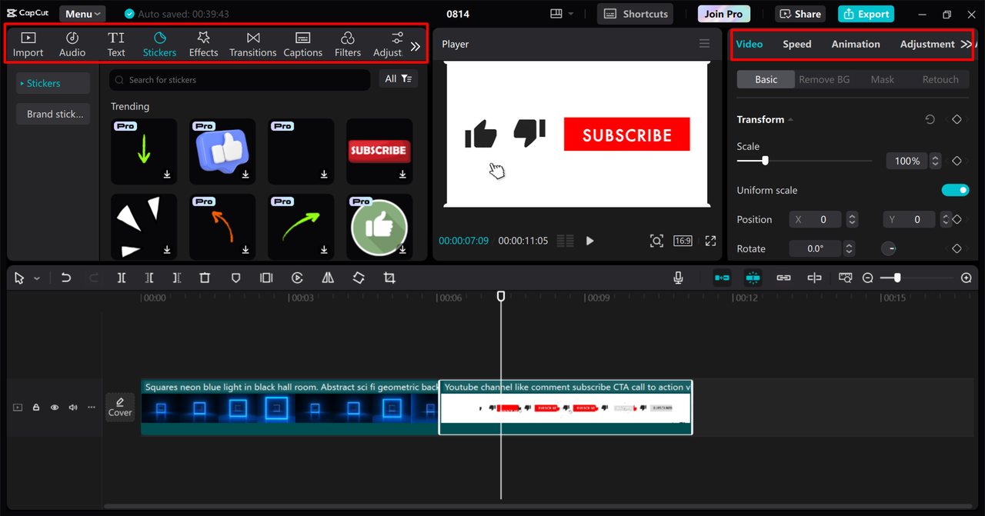Open the Menu dropdown
985x516 pixels.
click(82, 14)
